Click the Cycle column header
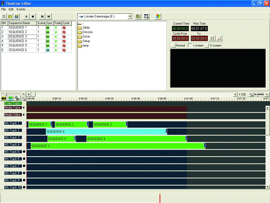The width and height of the screenshot is (270, 203). click(x=67, y=23)
